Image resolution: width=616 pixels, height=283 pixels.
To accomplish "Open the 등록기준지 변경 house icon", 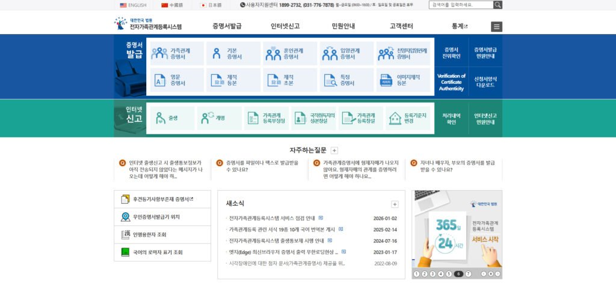I will pyautogui.click(x=395, y=118).
